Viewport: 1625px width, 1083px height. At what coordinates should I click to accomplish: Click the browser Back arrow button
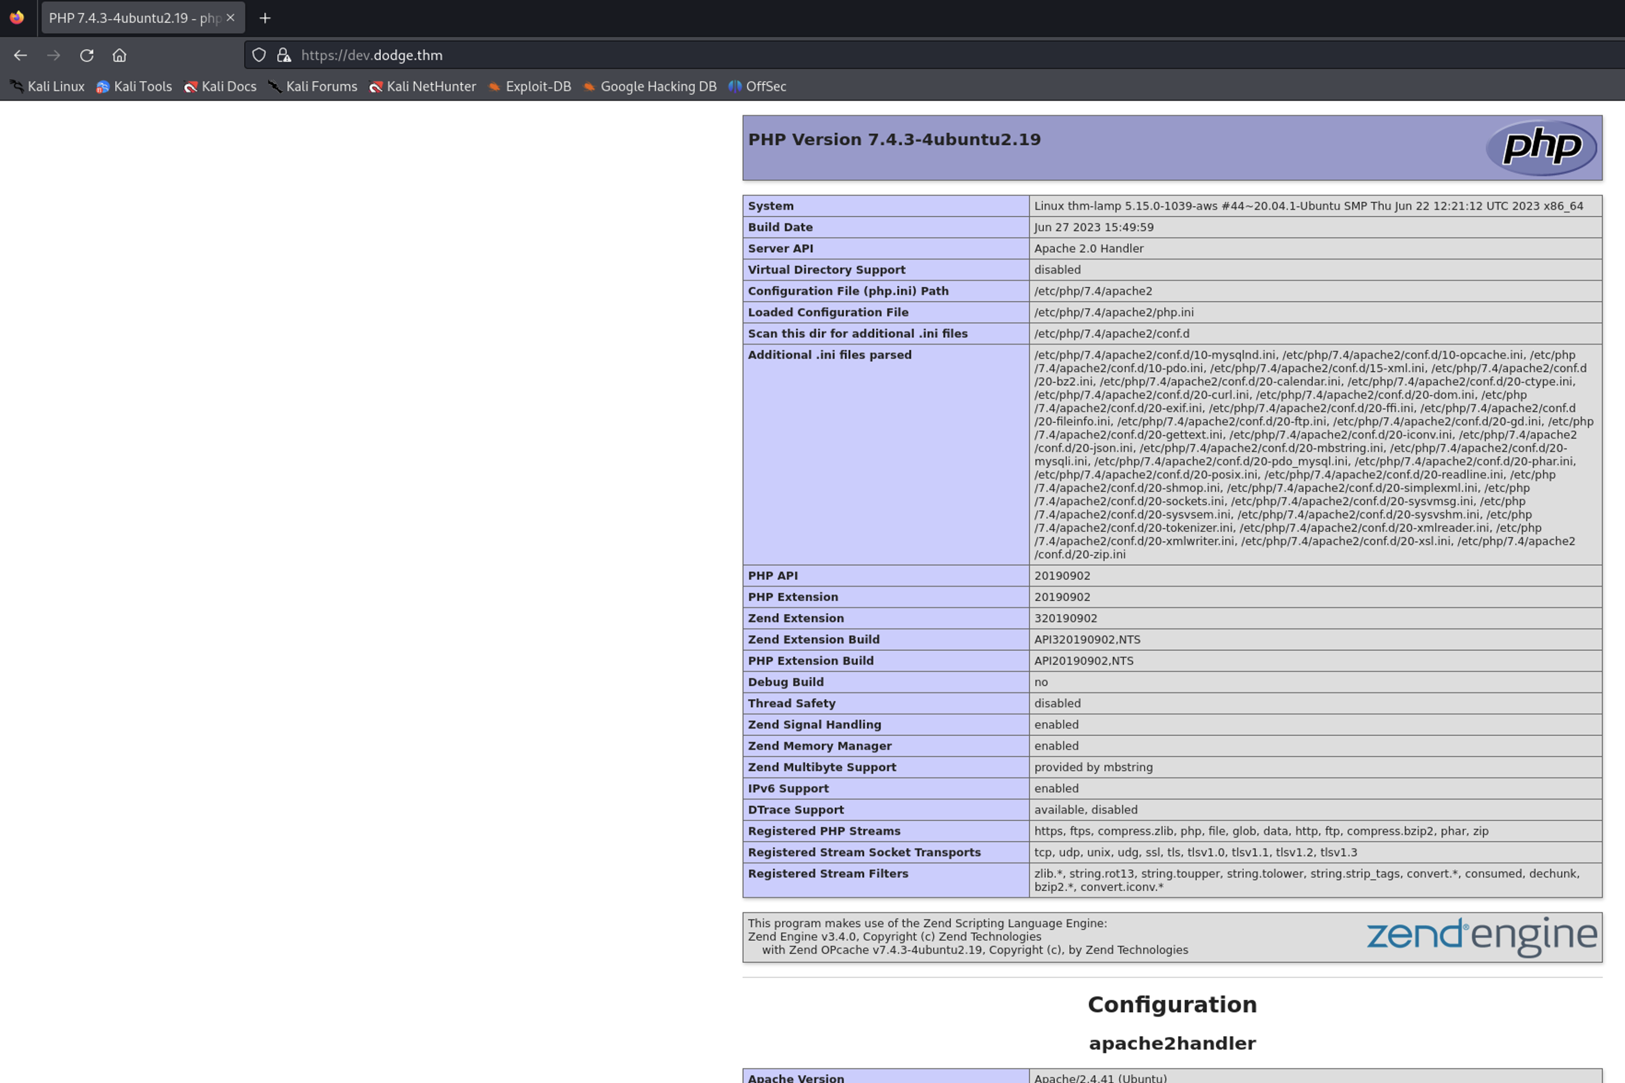[x=20, y=55]
